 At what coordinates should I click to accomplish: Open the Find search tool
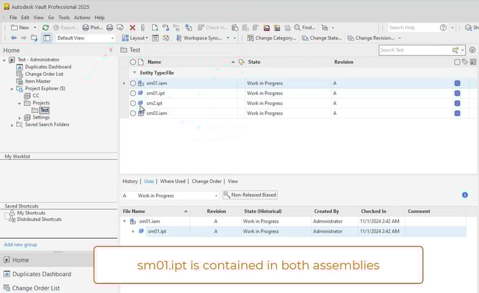coord(304,28)
